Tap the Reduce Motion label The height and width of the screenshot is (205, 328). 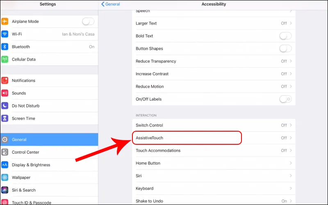tap(150, 87)
